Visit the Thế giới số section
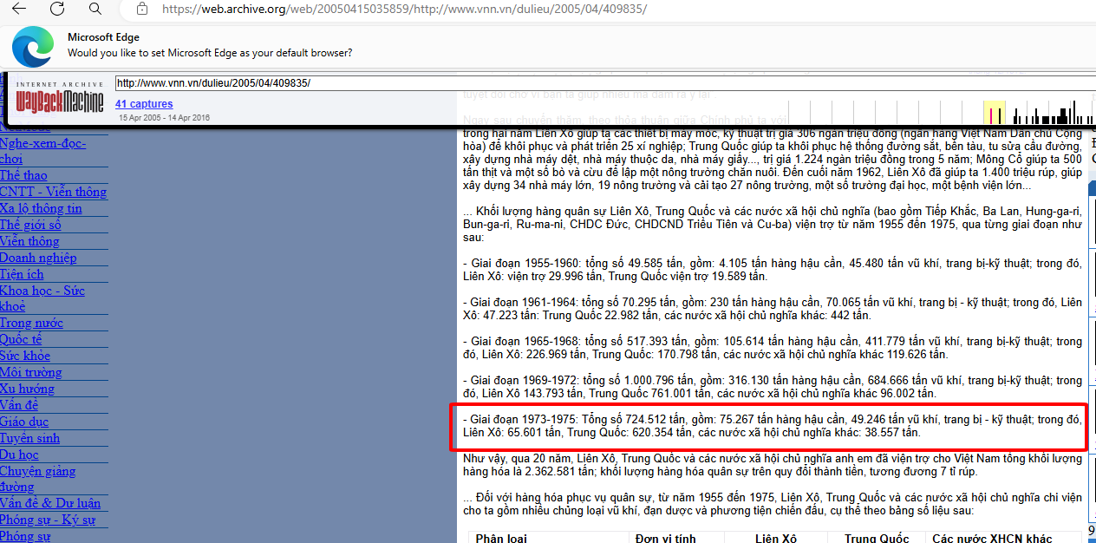 (x=30, y=225)
